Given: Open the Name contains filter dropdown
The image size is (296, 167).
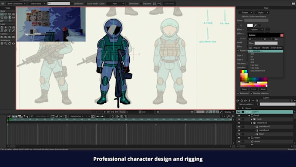Looking at the screenshot, I should [x=248, y=104].
